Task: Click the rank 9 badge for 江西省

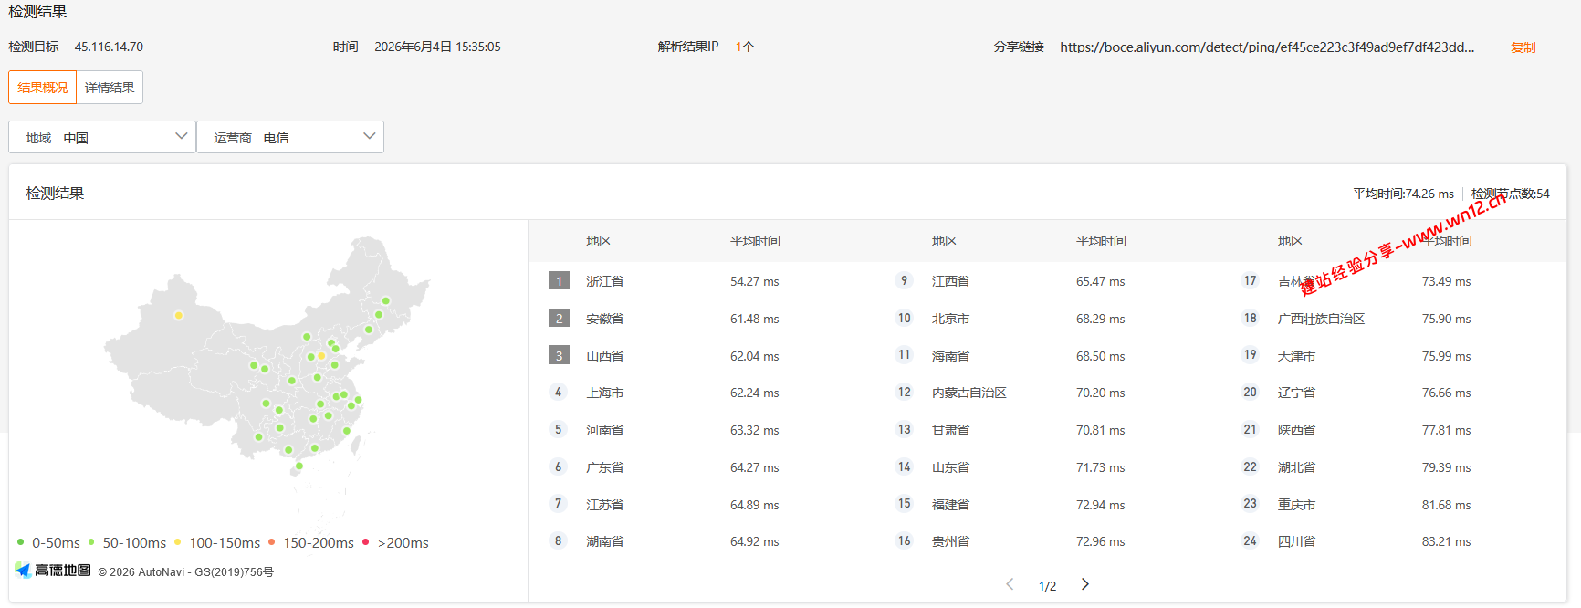Action: coord(904,281)
